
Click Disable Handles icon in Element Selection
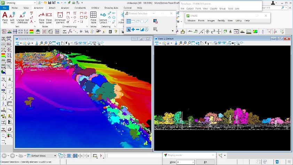156,22
